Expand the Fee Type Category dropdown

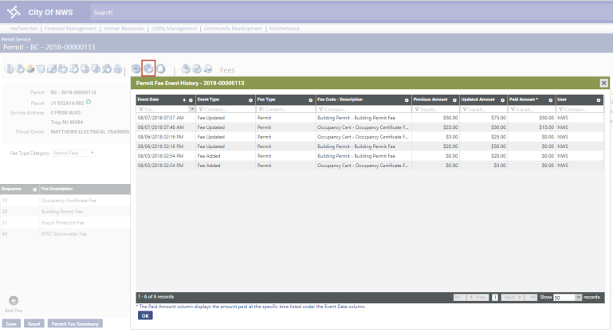pyautogui.click(x=92, y=152)
